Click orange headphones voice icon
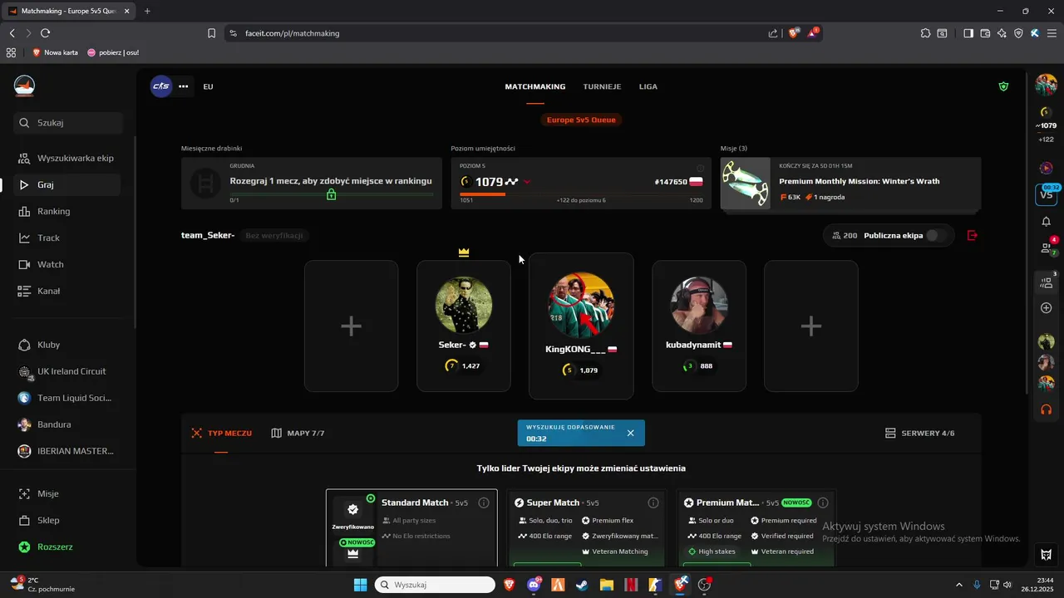Viewport: 1064px width, 598px height. [1046, 409]
